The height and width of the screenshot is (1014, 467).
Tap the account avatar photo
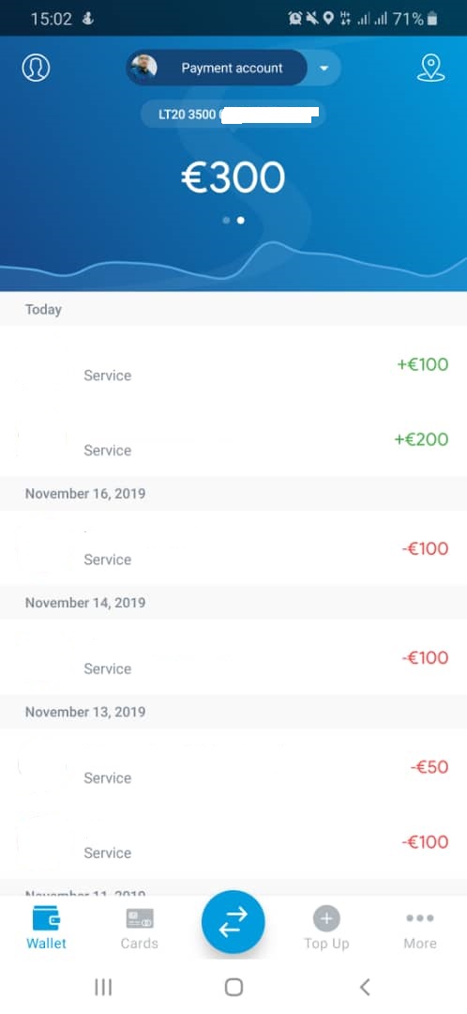click(143, 68)
